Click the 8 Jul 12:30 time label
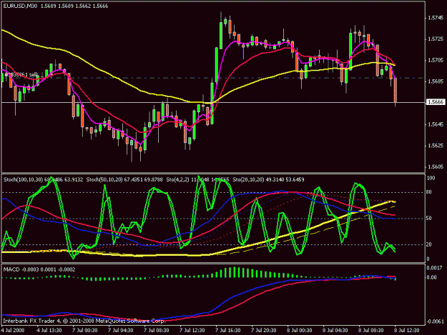 pos(406,331)
